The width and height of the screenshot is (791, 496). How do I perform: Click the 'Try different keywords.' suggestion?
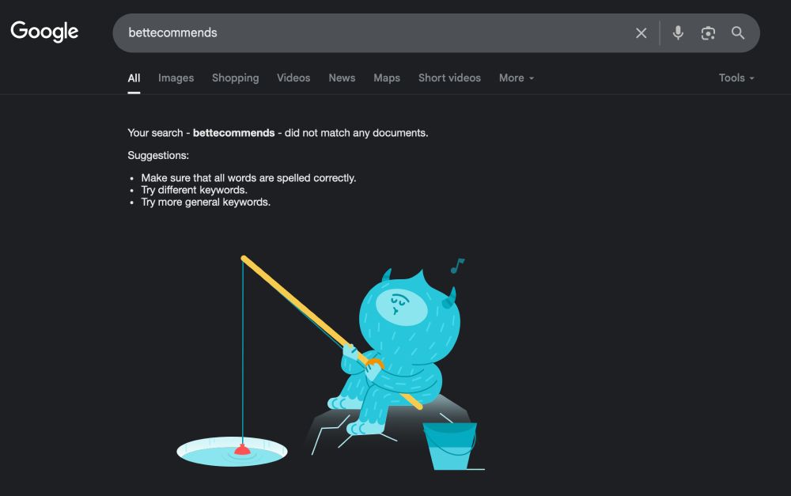pos(195,190)
